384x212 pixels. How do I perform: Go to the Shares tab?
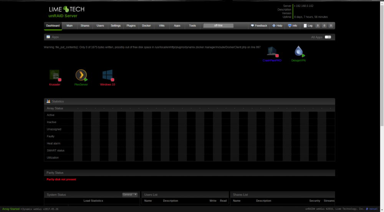point(85,26)
